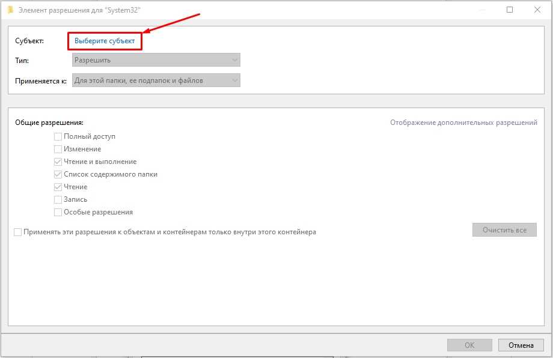
Task: Confirm with the OK button
Action: tap(469, 345)
